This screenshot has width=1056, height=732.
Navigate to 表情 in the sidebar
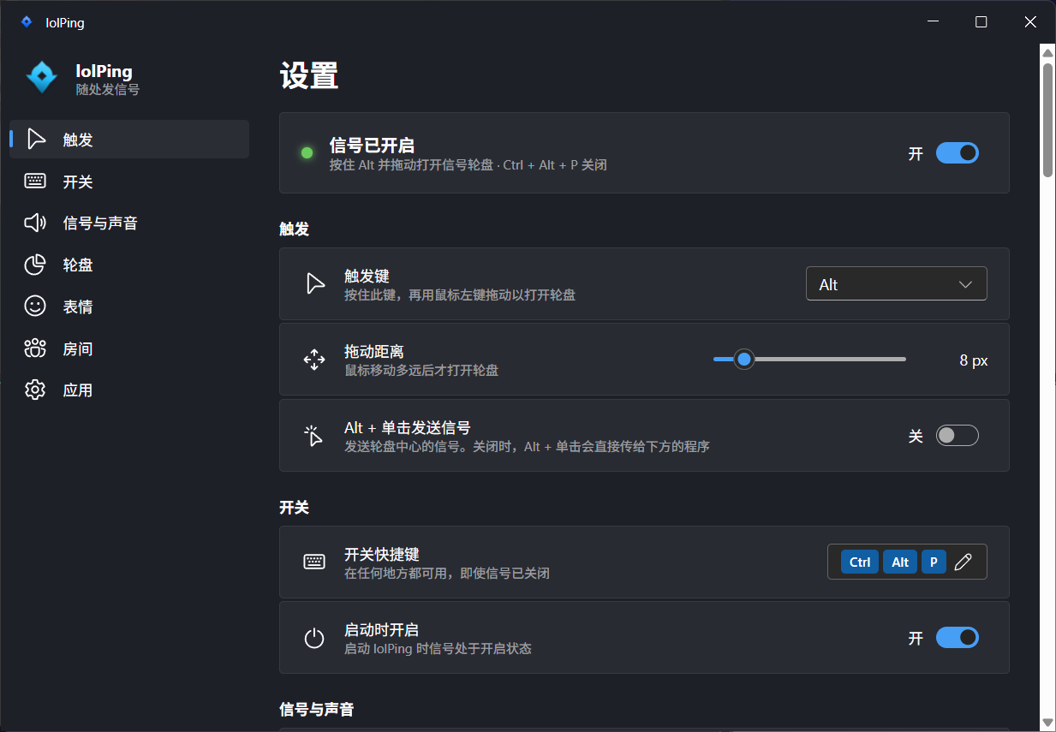pos(129,306)
